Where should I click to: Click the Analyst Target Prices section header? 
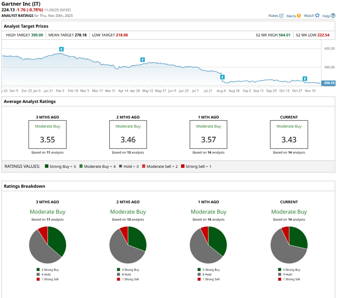26,26
